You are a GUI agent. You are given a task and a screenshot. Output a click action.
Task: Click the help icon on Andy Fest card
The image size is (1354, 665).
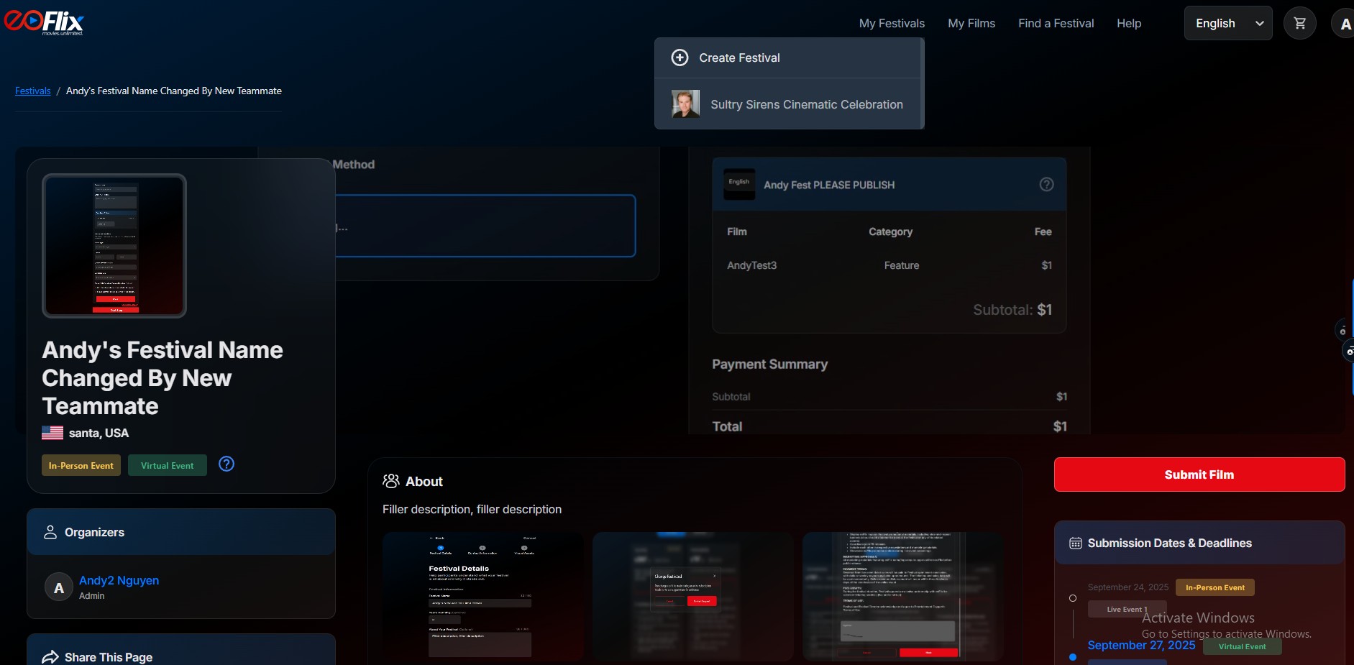tap(1047, 185)
